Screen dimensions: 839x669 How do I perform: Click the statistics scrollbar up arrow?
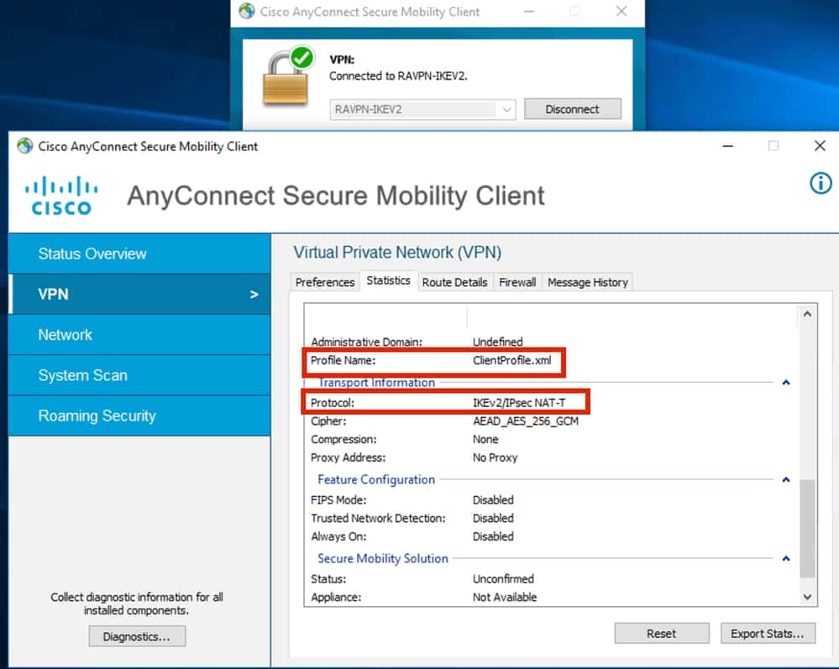point(807,314)
